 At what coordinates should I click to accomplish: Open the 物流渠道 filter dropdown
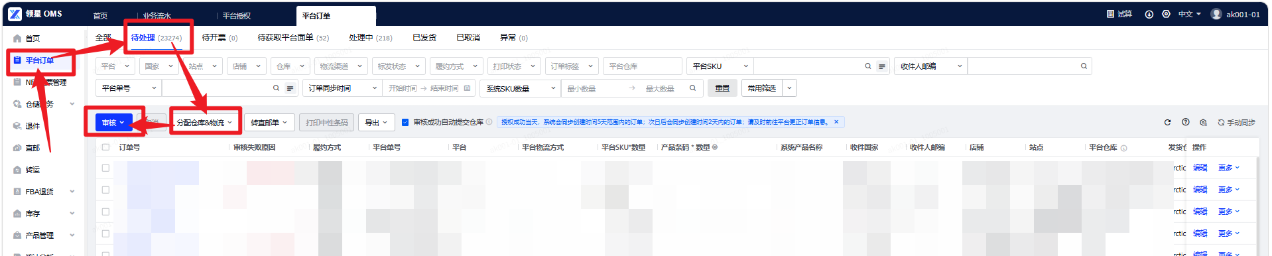[341, 66]
